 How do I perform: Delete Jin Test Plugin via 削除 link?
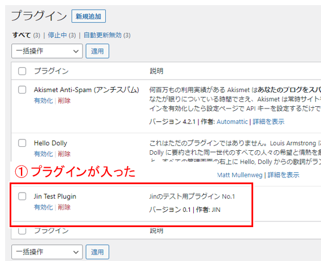(x=64, y=207)
